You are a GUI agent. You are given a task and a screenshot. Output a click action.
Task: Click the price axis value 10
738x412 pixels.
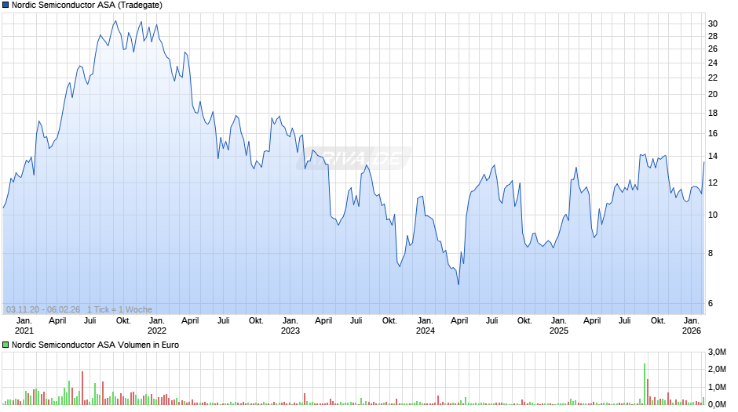(x=713, y=215)
